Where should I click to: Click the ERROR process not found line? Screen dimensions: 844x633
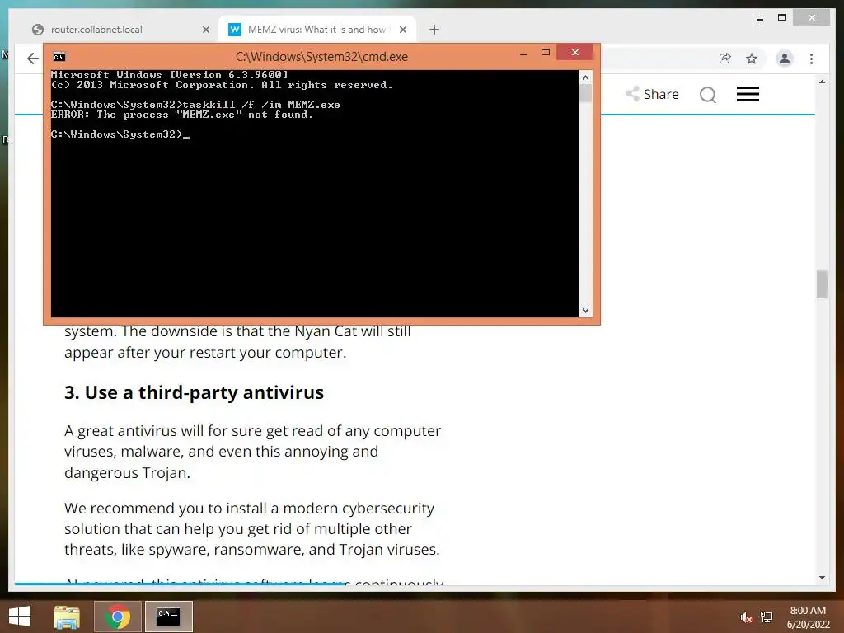click(182, 114)
